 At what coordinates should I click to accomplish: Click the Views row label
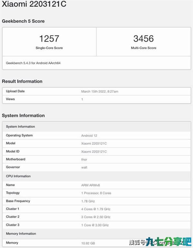[10, 99]
